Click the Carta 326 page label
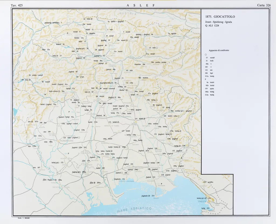The image size is (276, 224). [264, 5]
